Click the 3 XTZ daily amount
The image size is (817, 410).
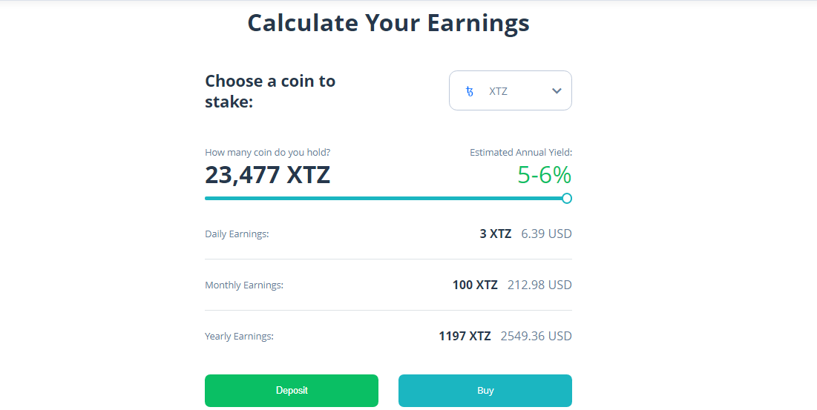[496, 234]
